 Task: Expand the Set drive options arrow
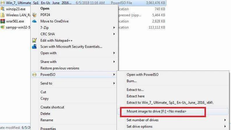point(225,126)
